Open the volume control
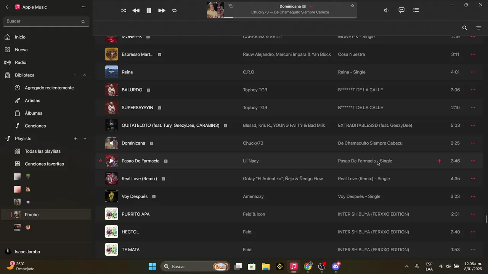The width and height of the screenshot is (488, 274). [386, 10]
